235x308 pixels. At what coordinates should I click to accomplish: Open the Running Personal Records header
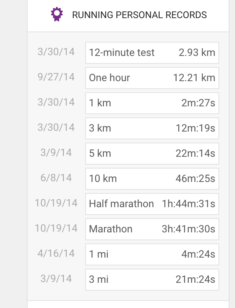(x=128, y=15)
